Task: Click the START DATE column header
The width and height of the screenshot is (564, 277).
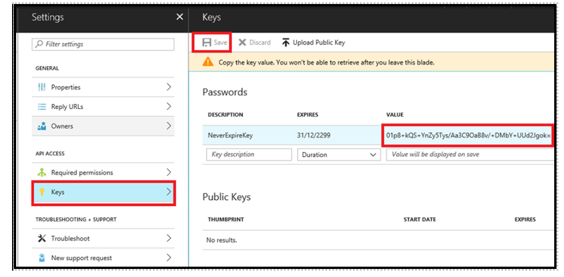Action: (420, 220)
